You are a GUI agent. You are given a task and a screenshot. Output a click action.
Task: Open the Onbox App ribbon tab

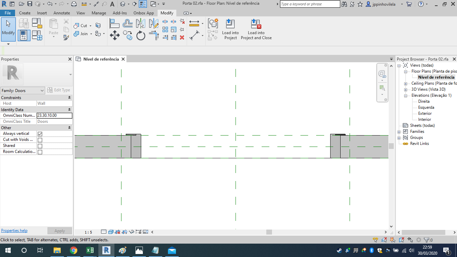(144, 13)
